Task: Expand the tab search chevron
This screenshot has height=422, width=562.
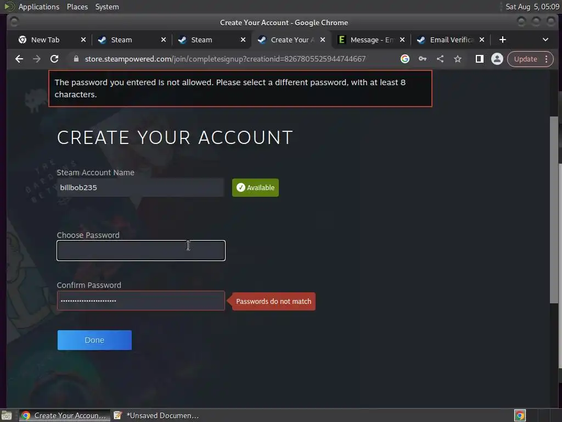Action: [546, 40]
